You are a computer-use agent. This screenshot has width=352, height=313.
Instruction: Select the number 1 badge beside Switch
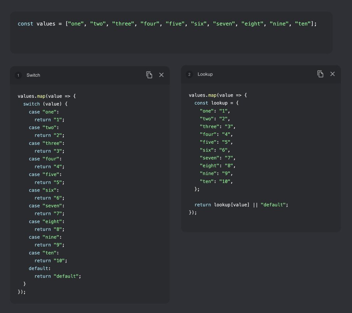click(18, 75)
